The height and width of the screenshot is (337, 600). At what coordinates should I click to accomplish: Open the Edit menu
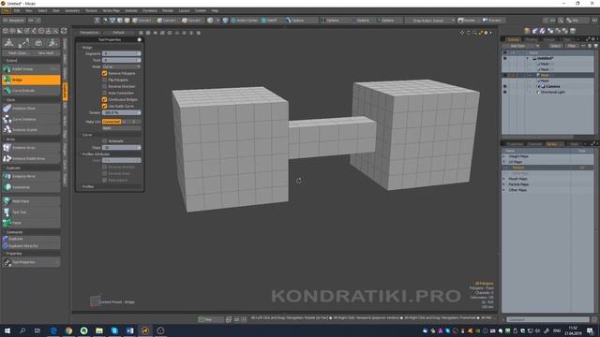[x=17, y=10]
